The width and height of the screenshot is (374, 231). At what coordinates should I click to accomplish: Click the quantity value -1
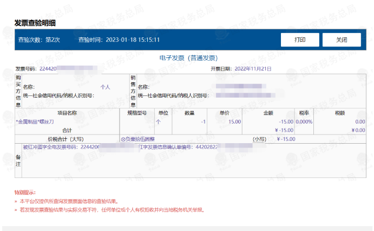(203, 122)
